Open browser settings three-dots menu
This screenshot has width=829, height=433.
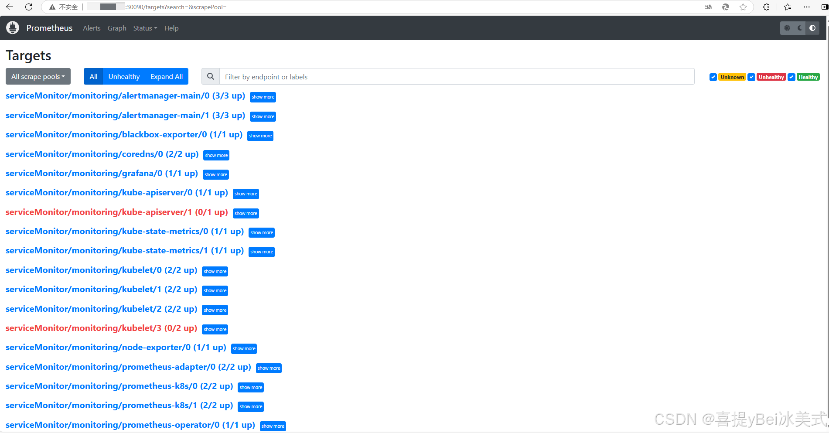(807, 7)
